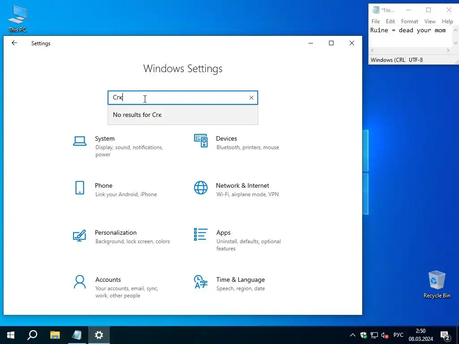Viewport: 459px width, 344px height.
Task: Maximize the Settings window
Action: (x=331, y=43)
